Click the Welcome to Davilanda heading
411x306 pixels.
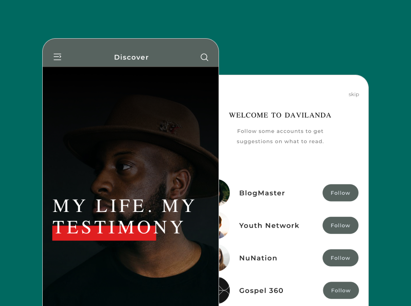[x=280, y=115]
